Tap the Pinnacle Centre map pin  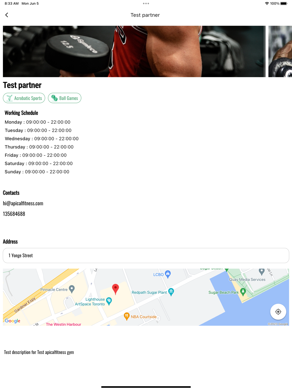[72, 289]
